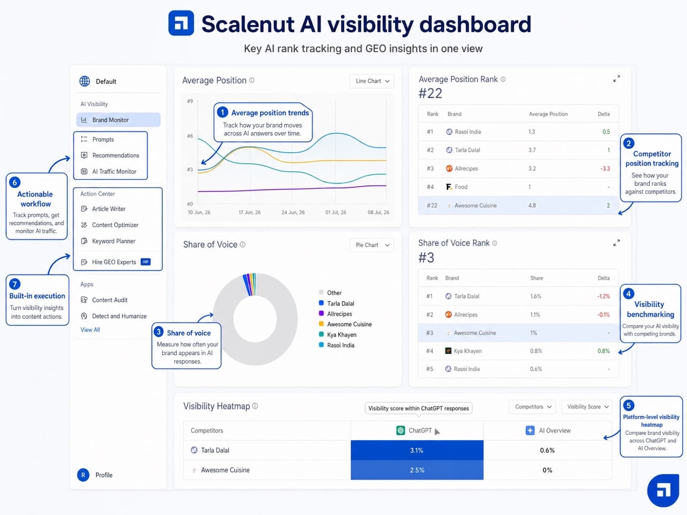Click the Kya Khayen legend color swatch
The image size is (687, 515).
[321, 334]
